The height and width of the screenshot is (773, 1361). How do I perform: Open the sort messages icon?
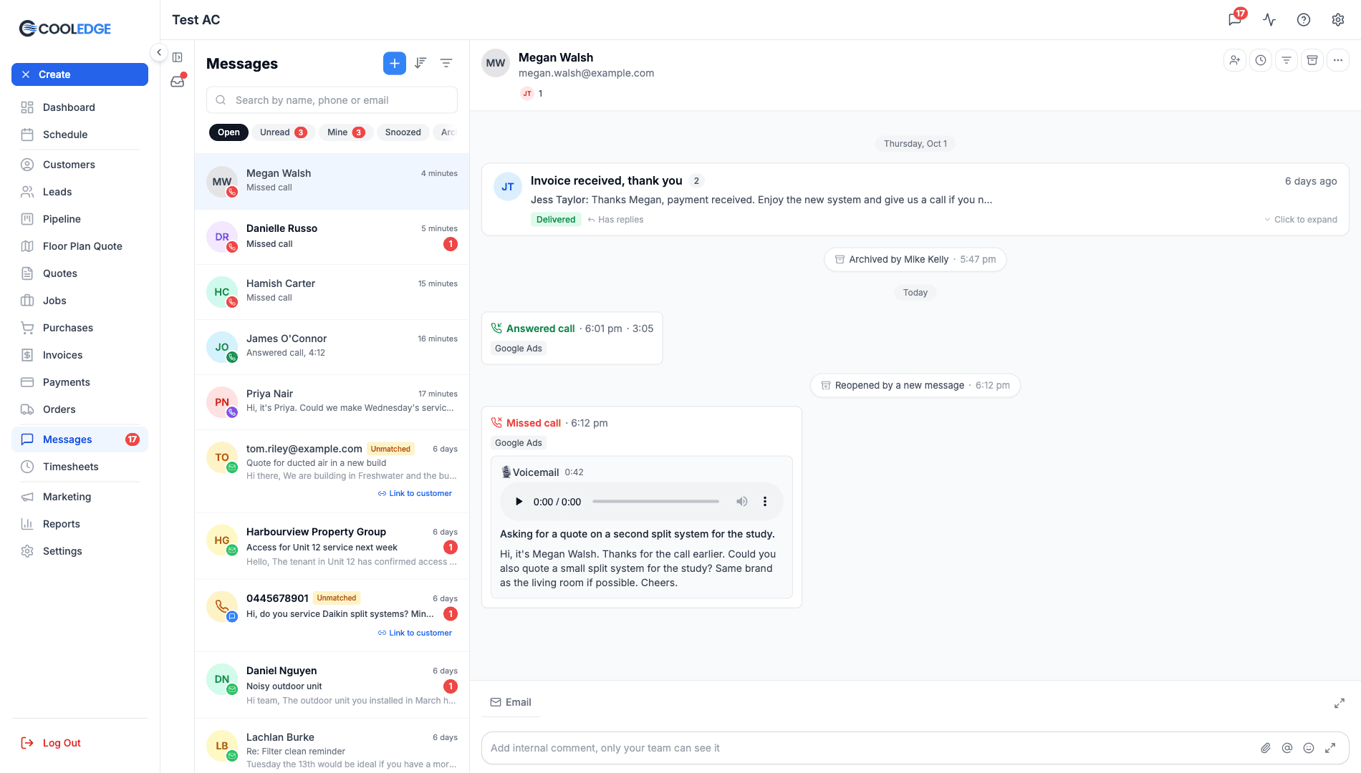click(x=420, y=63)
